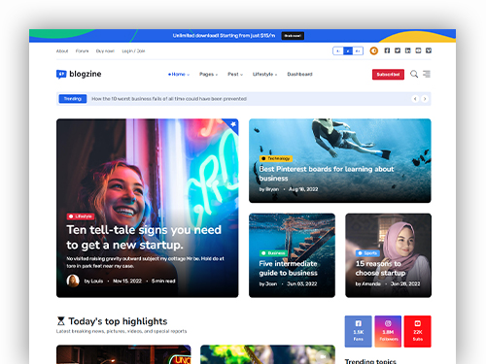Click the "5 min read" text
The image size is (486, 364).
click(x=163, y=281)
